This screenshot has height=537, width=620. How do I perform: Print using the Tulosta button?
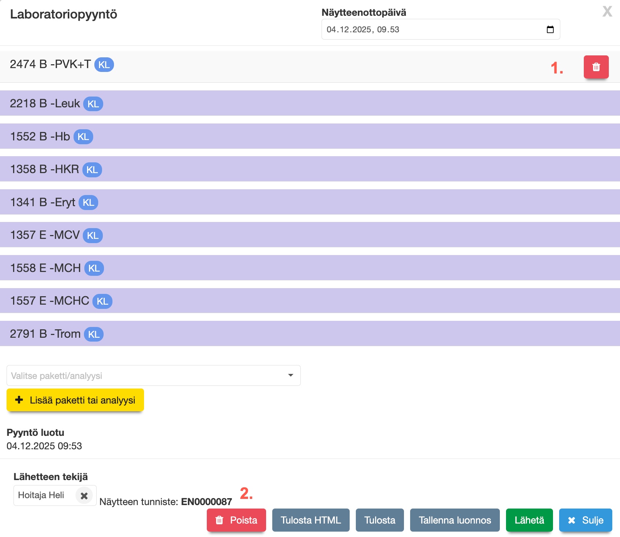pos(379,520)
